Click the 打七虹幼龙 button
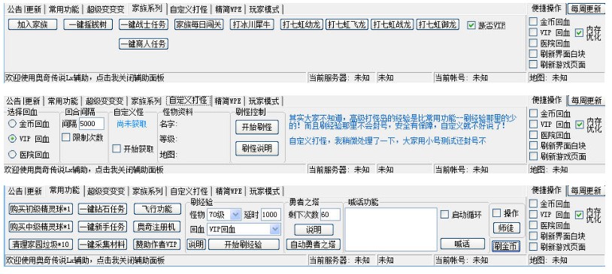The width and height of the screenshot is (612, 274). [301, 25]
